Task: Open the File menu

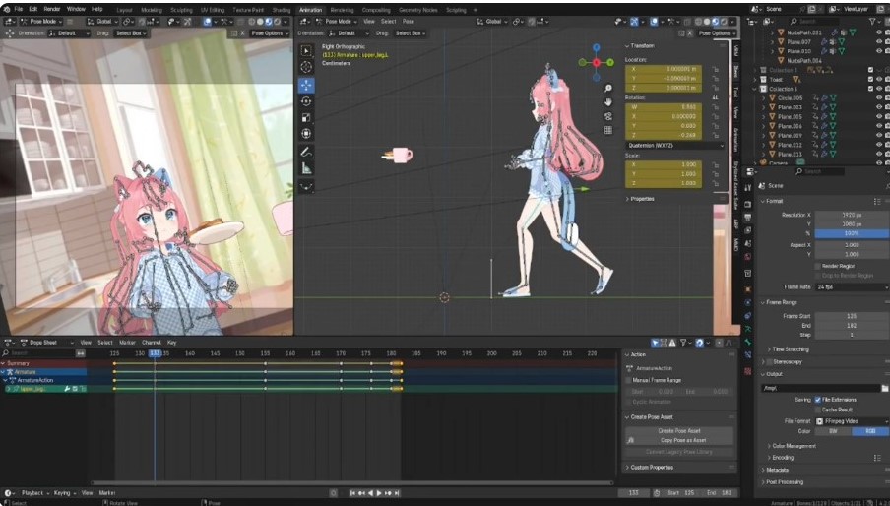Action: click(18, 9)
